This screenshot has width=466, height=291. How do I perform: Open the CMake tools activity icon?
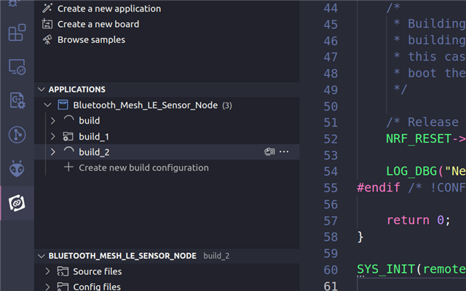(x=17, y=100)
